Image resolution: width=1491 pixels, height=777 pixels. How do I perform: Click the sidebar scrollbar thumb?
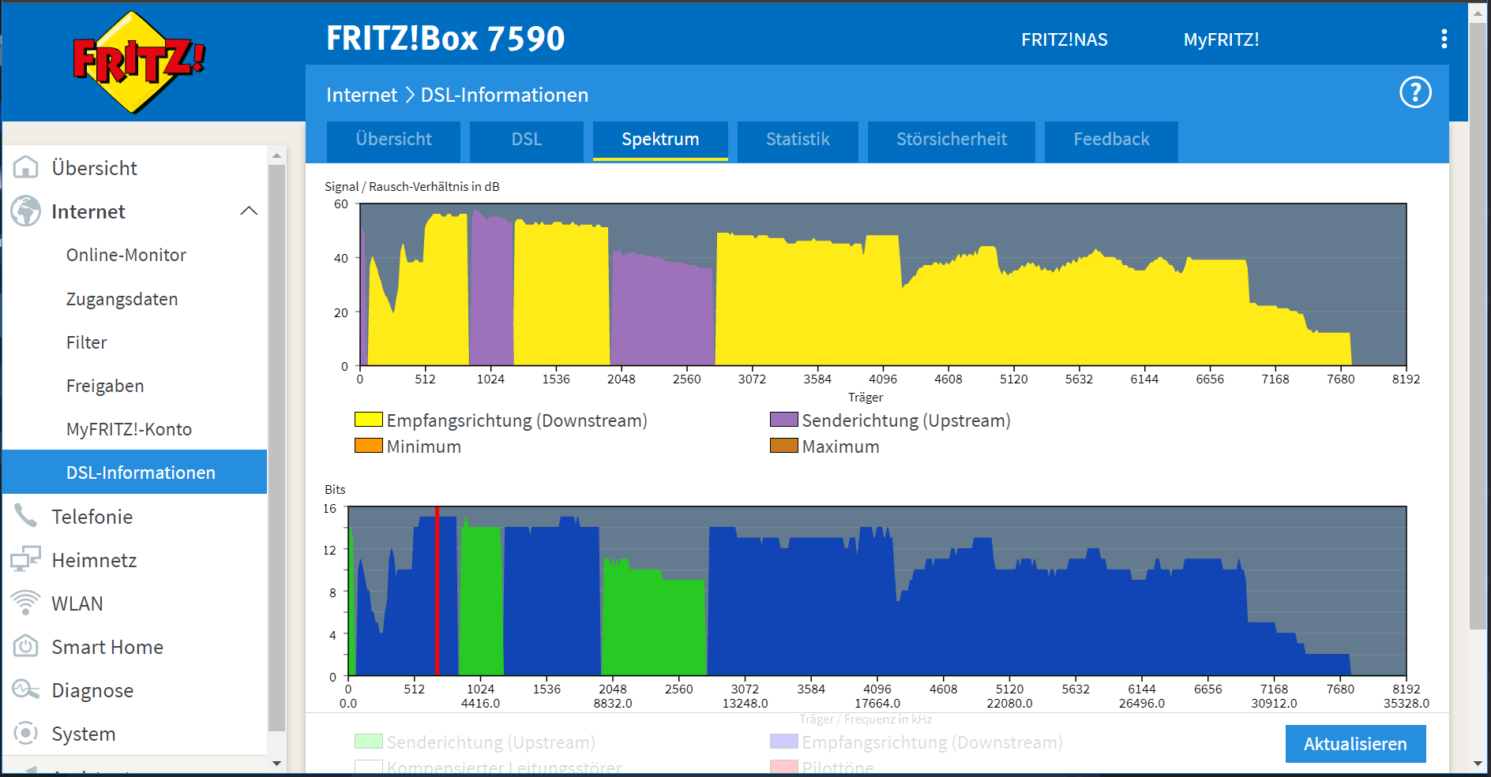coord(276,447)
